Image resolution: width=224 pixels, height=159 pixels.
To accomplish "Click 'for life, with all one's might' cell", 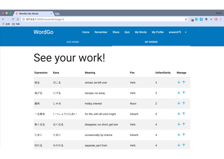I will pyautogui.click(x=100, y=114).
